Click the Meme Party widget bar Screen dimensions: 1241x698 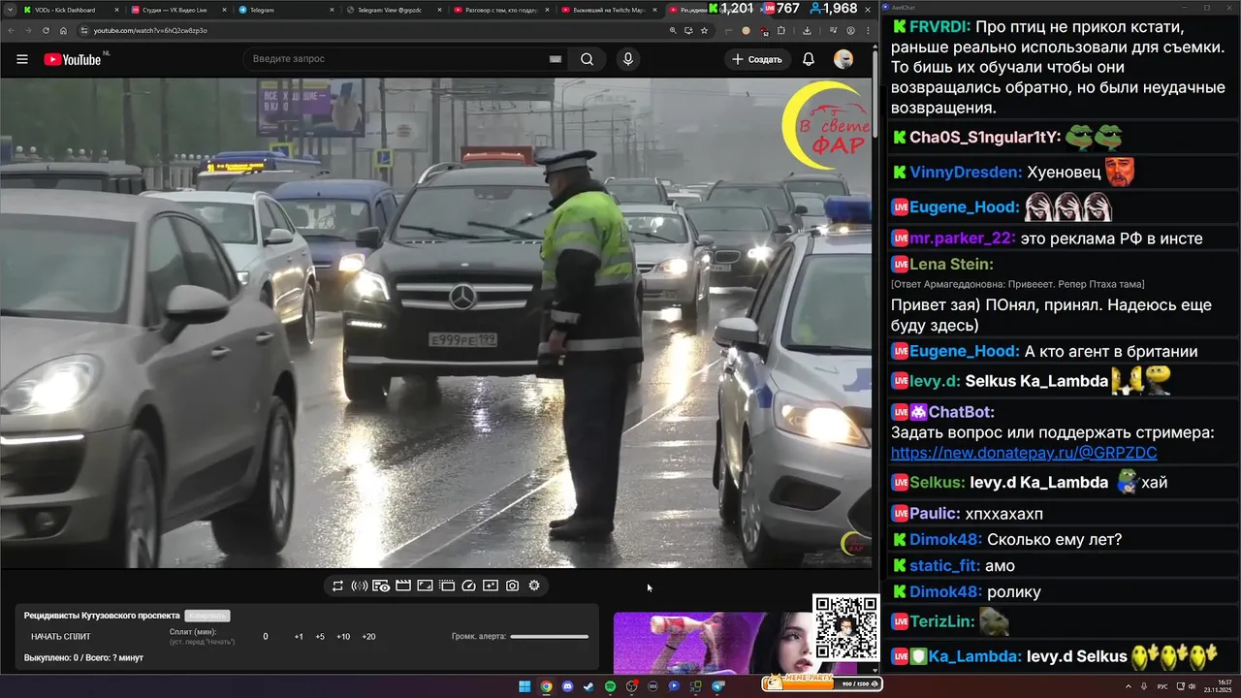pyautogui.click(x=822, y=683)
